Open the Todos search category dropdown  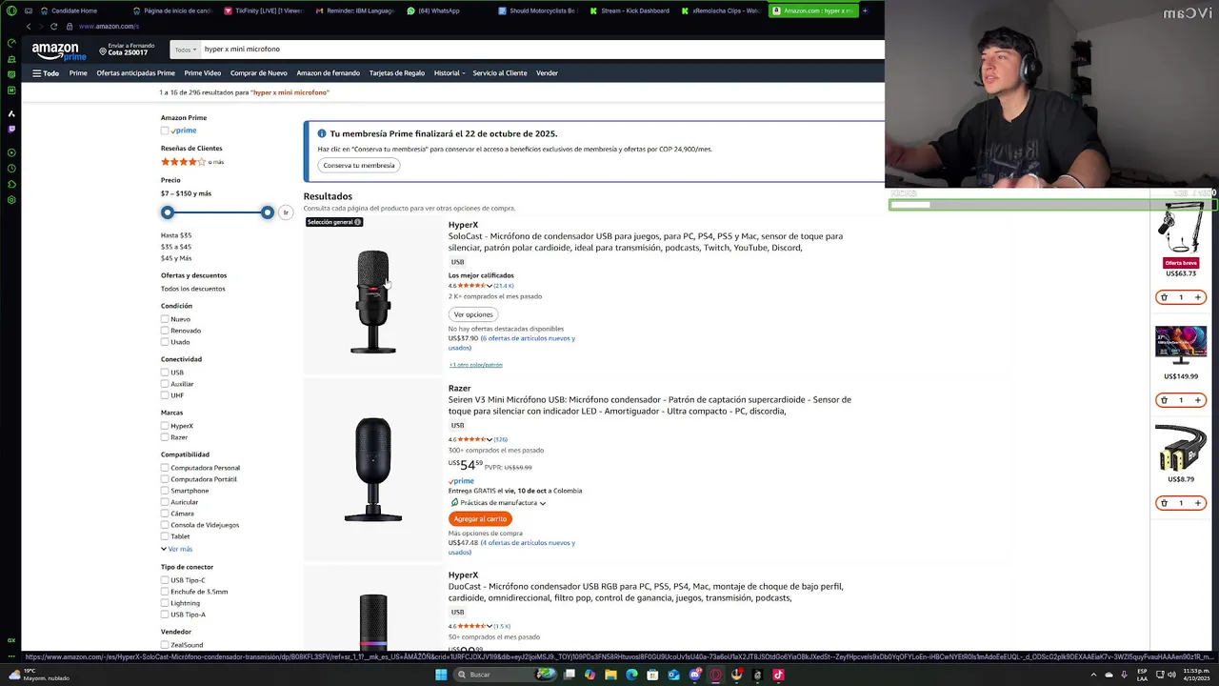tap(186, 50)
